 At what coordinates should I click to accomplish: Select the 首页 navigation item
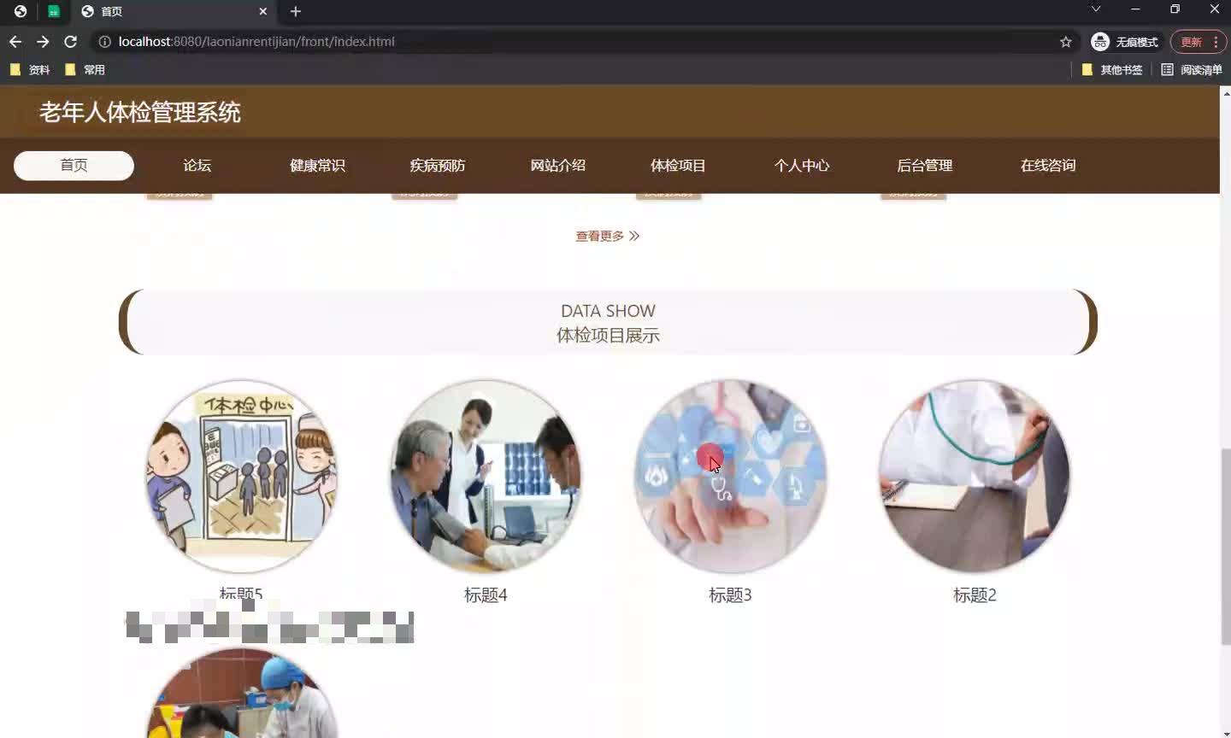coord(74,166)
